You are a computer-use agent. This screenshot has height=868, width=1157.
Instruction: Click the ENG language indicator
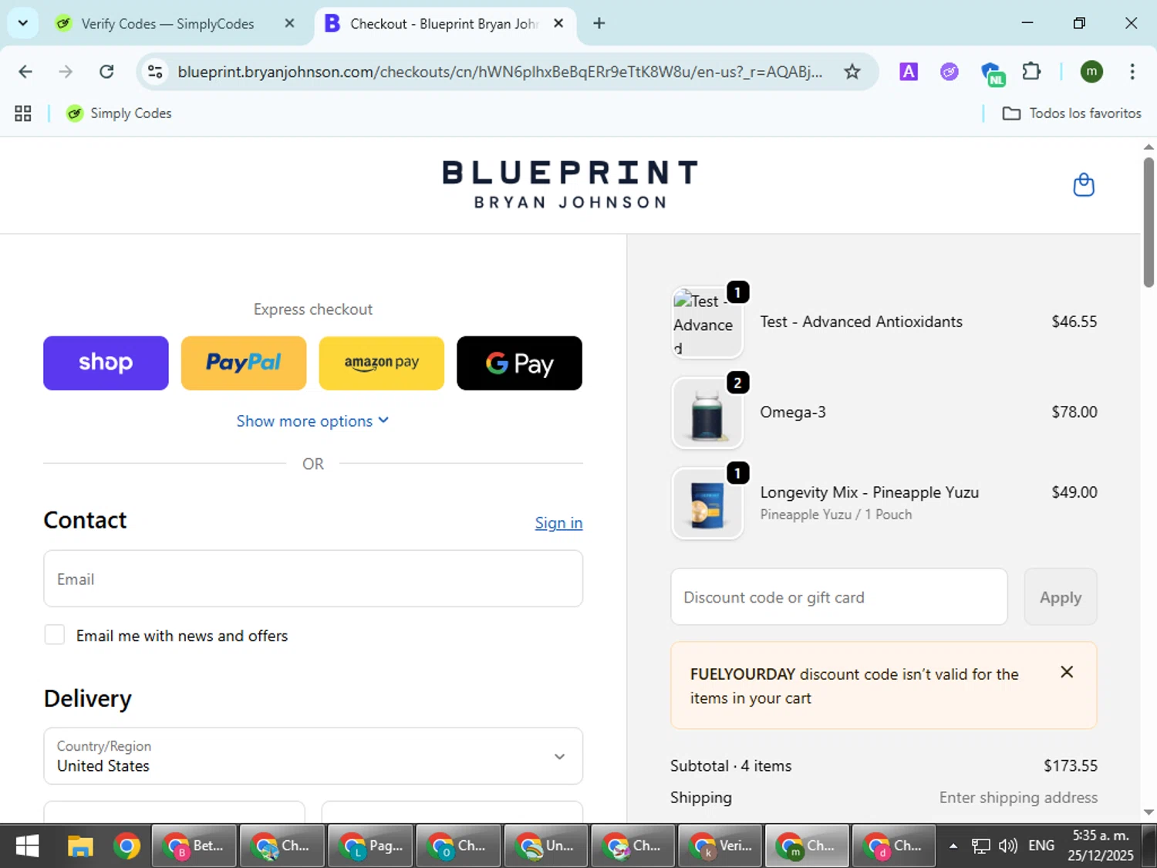pyautogui.click(x=1041, y=846)
